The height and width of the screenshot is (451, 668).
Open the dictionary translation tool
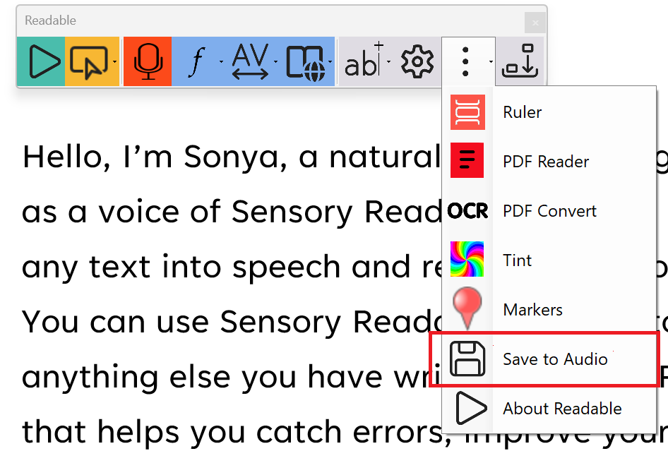click(x=305, y=61)
